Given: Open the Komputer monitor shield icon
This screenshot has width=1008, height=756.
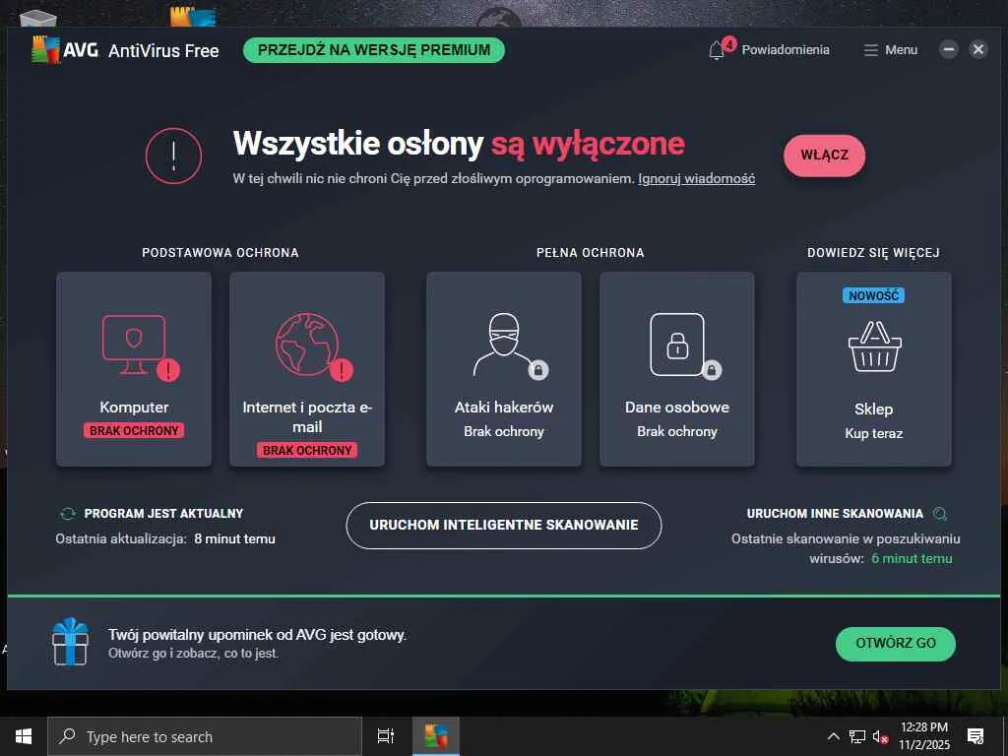Looking at the screenshot, I should (x=134, y=344).
